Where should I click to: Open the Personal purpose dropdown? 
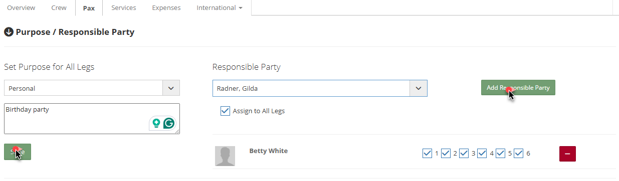point(92,88)
